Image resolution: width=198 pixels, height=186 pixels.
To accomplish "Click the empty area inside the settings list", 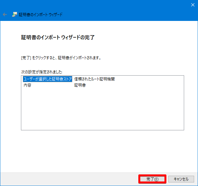I will coord(102,109).
